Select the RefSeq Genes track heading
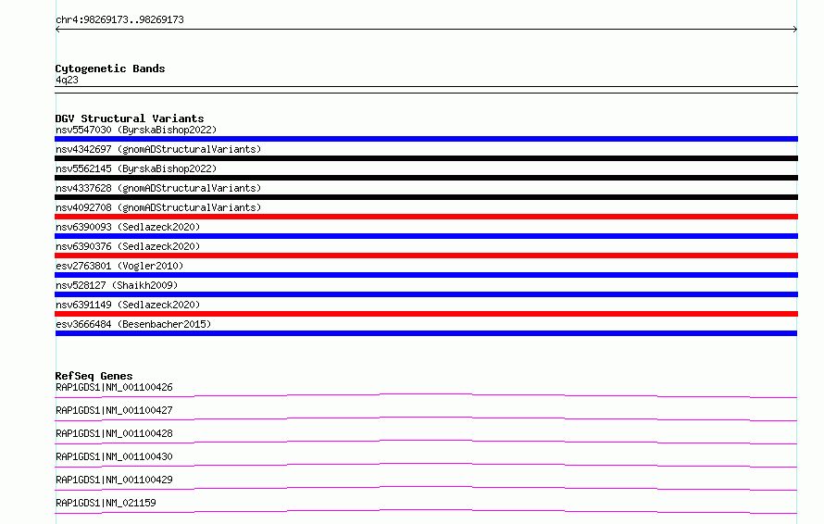 [x=94, y=376]
